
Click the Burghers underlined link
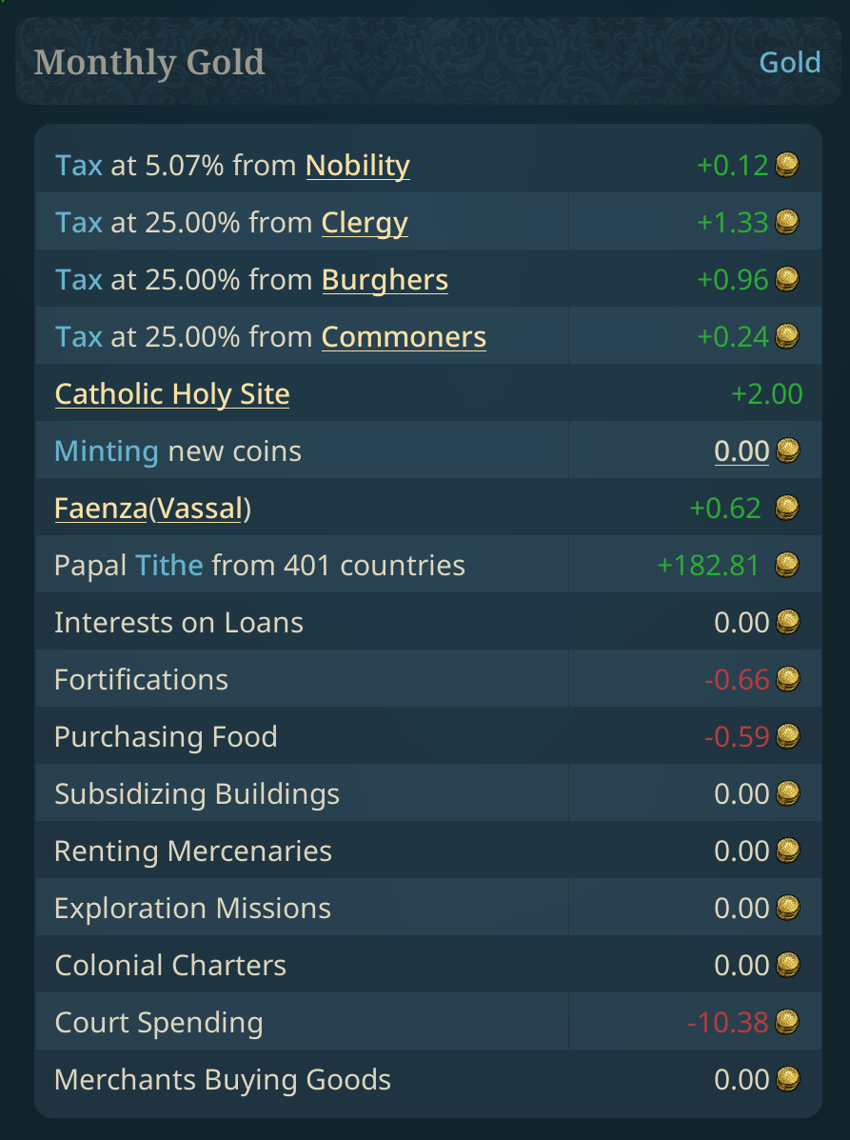384,278
